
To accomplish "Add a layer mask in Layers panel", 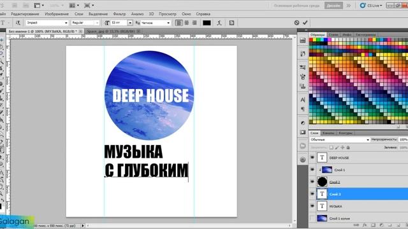I will pyautogui.click(x=373, y=225).
